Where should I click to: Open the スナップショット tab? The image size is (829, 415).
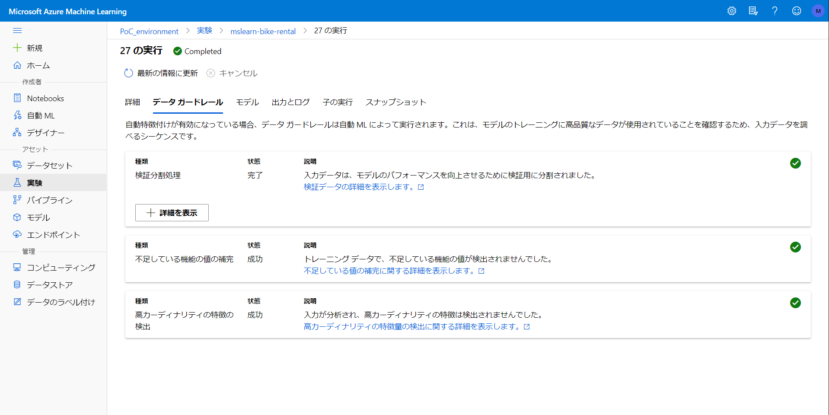(x=396, y=102)
